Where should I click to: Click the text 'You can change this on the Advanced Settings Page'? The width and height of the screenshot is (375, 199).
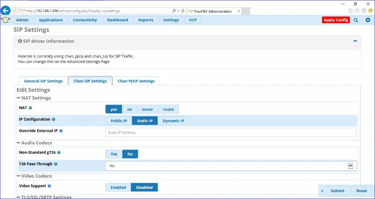tap(64, 61)
